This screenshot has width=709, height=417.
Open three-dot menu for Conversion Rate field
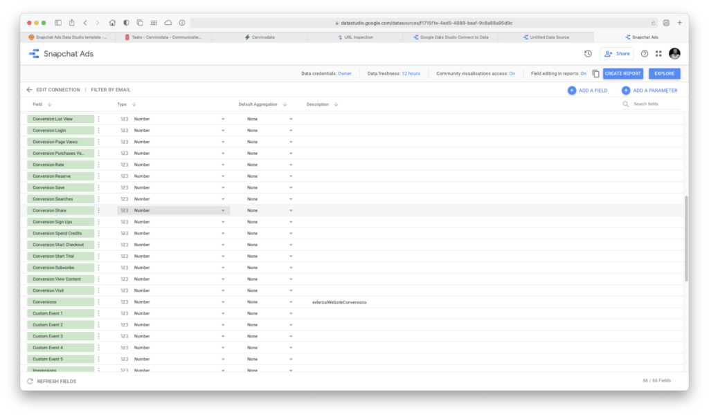point(99,165)
